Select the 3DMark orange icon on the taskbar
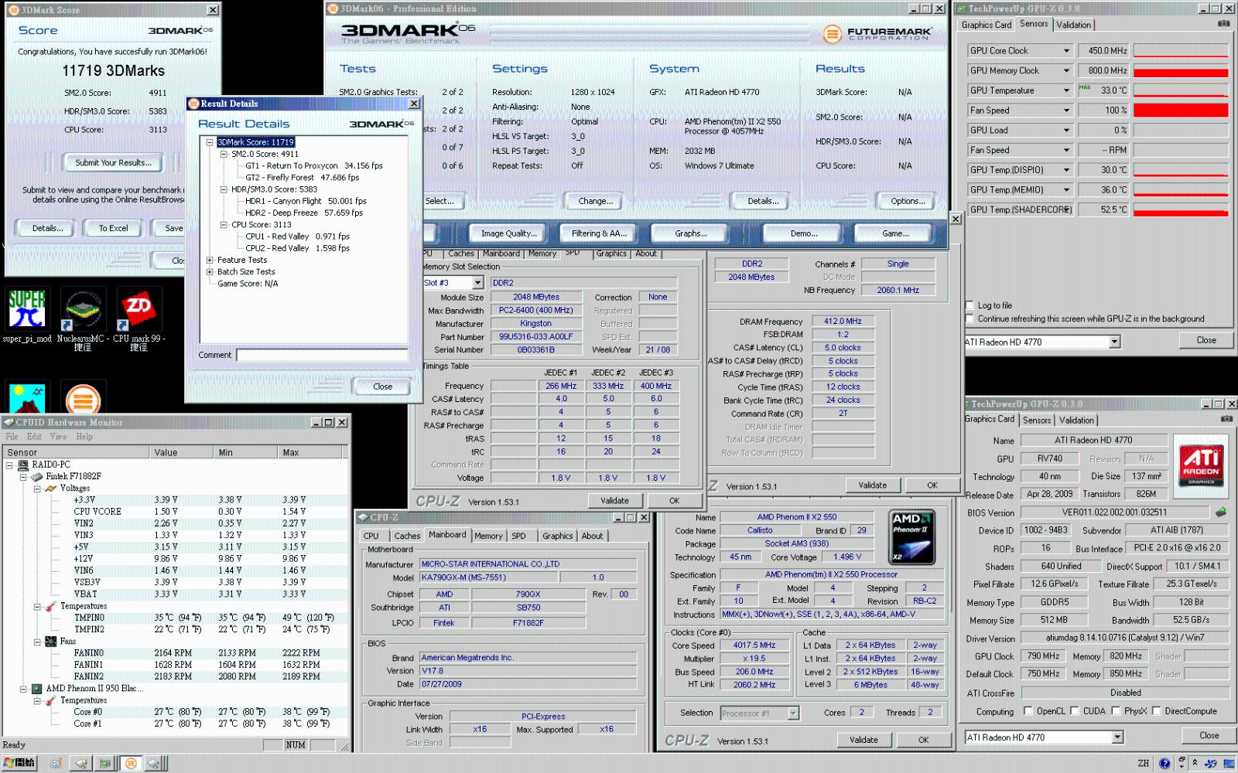1238x773 pixels. (x=132, y=764)
